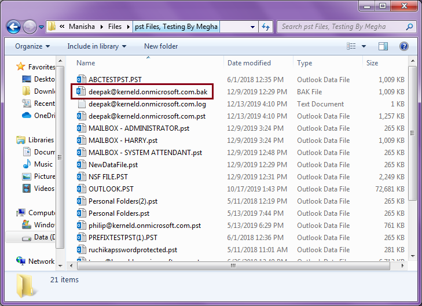Image resolution: width=422 pixels, height=306 pixels.
Task: Open the Data (D:) drive
Action: [x=38, y=237]
